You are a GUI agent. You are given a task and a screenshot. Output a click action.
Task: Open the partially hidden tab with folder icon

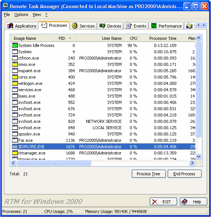pyautogui.click(x=190, y=26)
